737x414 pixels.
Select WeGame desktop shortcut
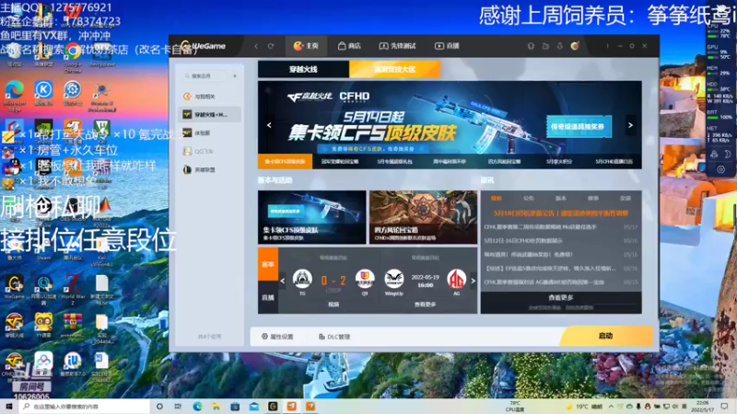click(14, 287)
